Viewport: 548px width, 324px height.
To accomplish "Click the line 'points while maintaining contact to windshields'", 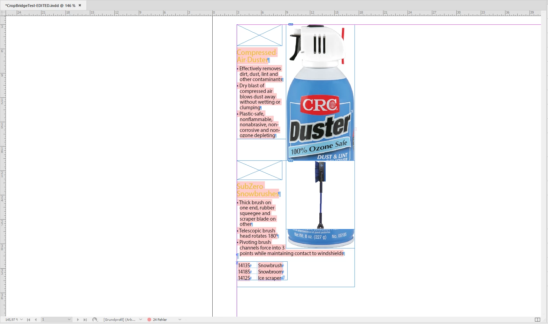I will (x=291, y=253).
